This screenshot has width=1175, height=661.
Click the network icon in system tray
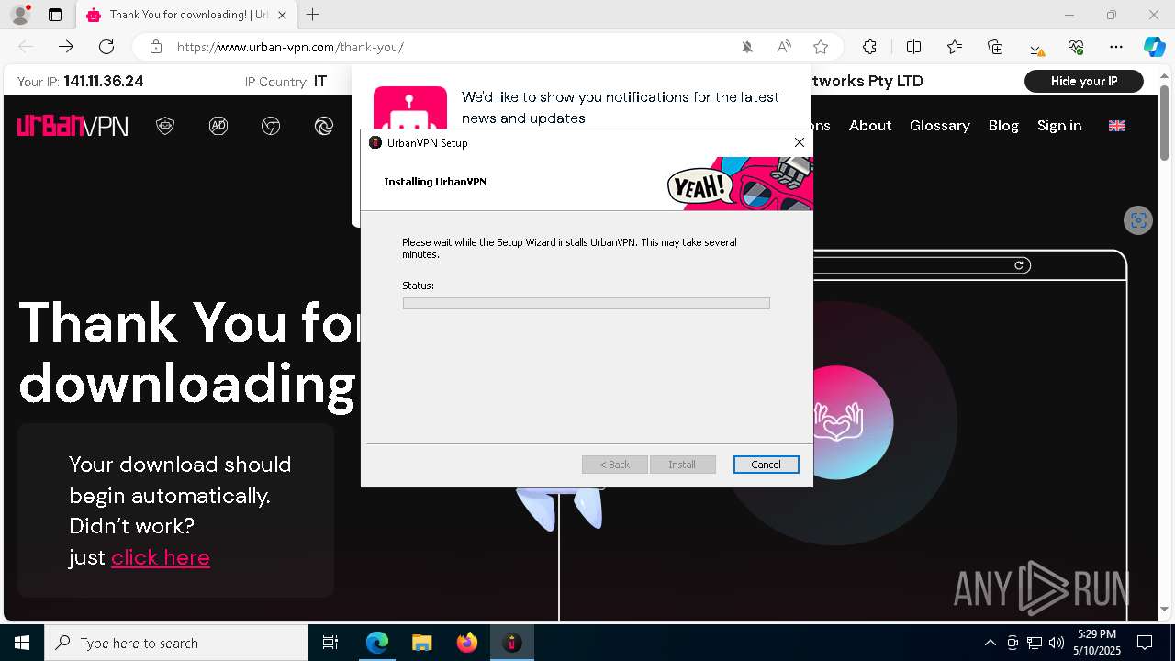coord(1035,643)
